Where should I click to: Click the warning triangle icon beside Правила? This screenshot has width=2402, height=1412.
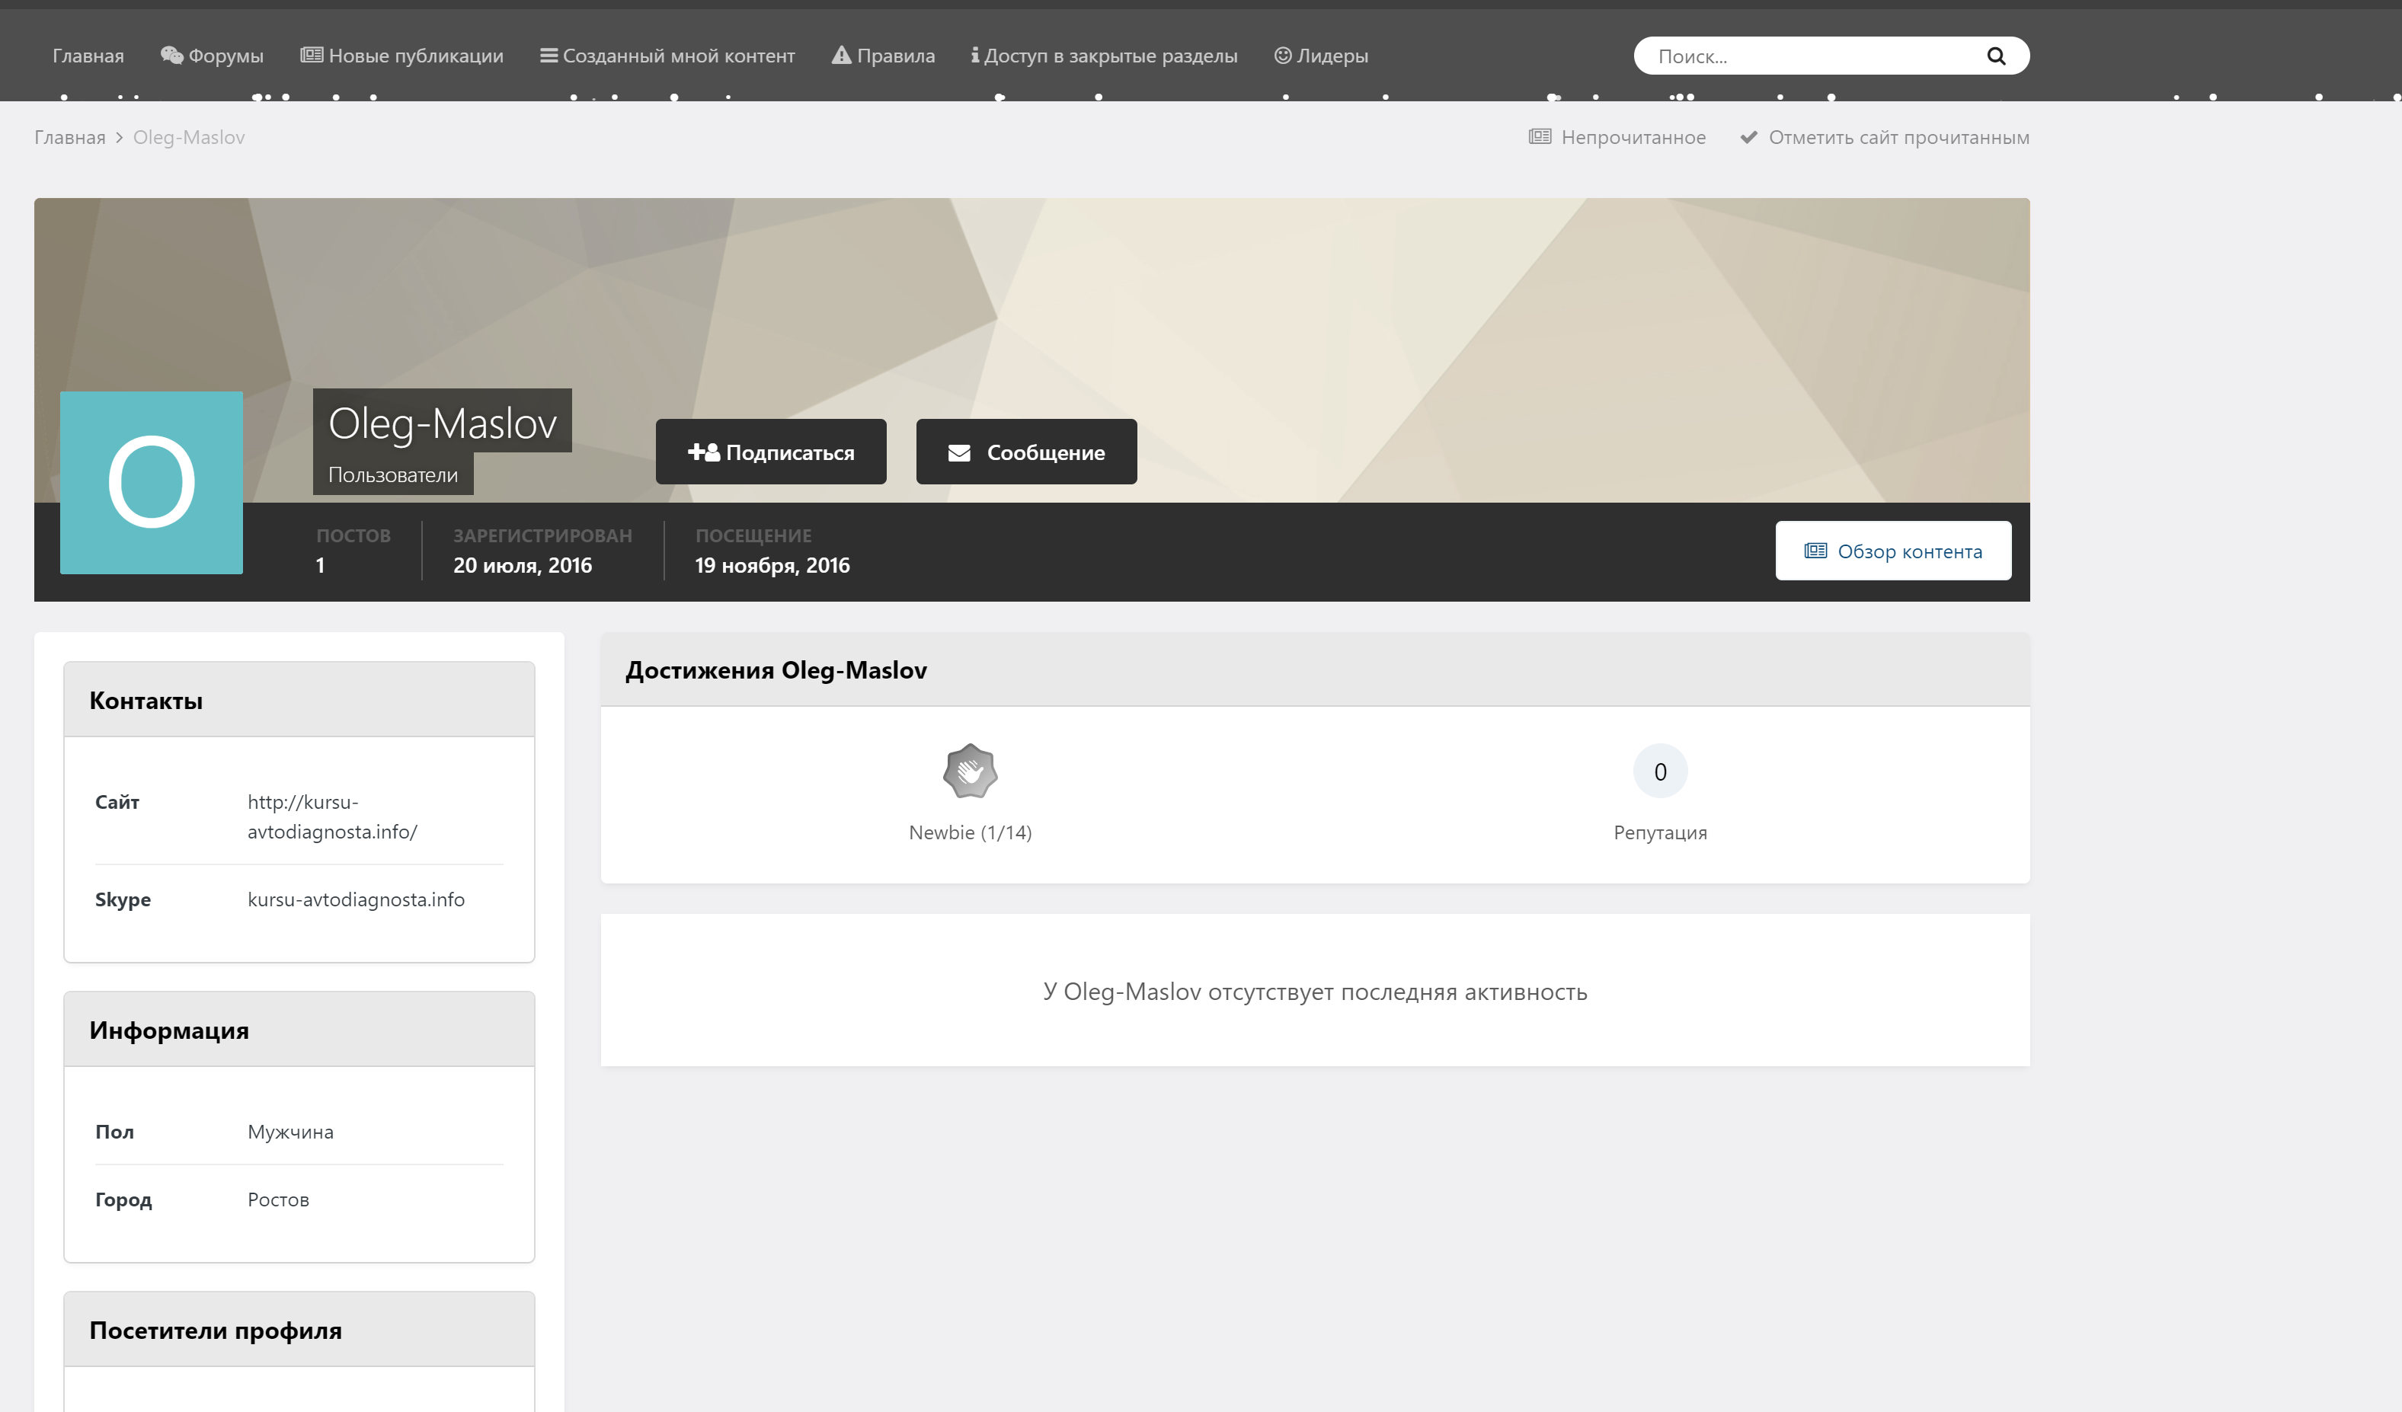click(841, 56)
